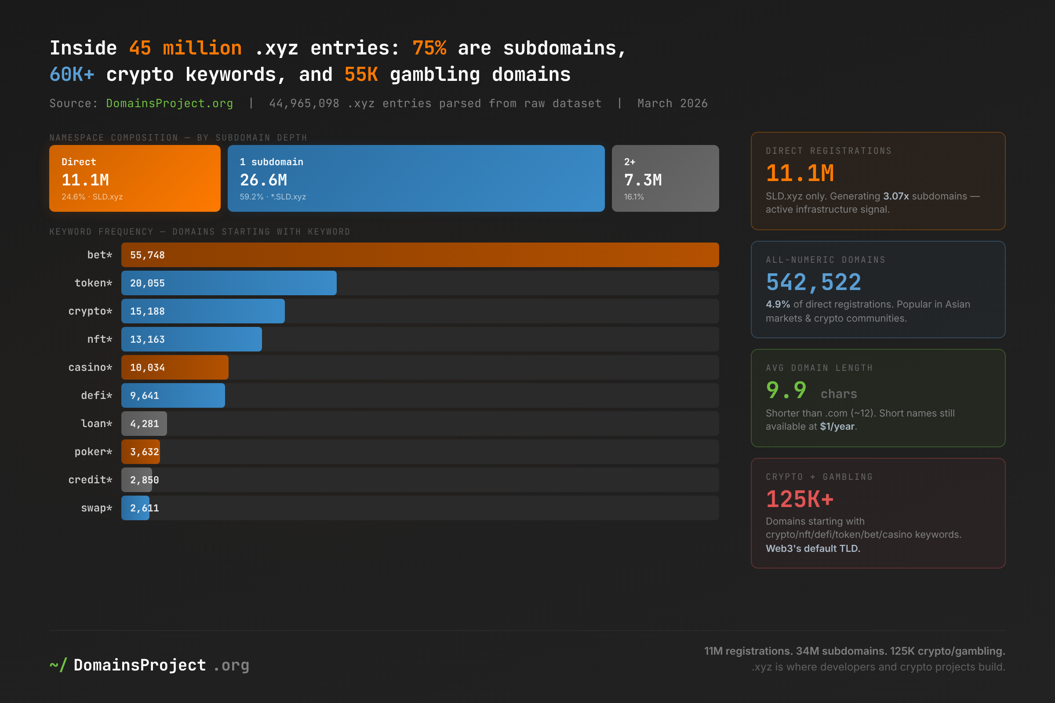Open the All-Numeric Domains stat card

click(x=878, y=290)
